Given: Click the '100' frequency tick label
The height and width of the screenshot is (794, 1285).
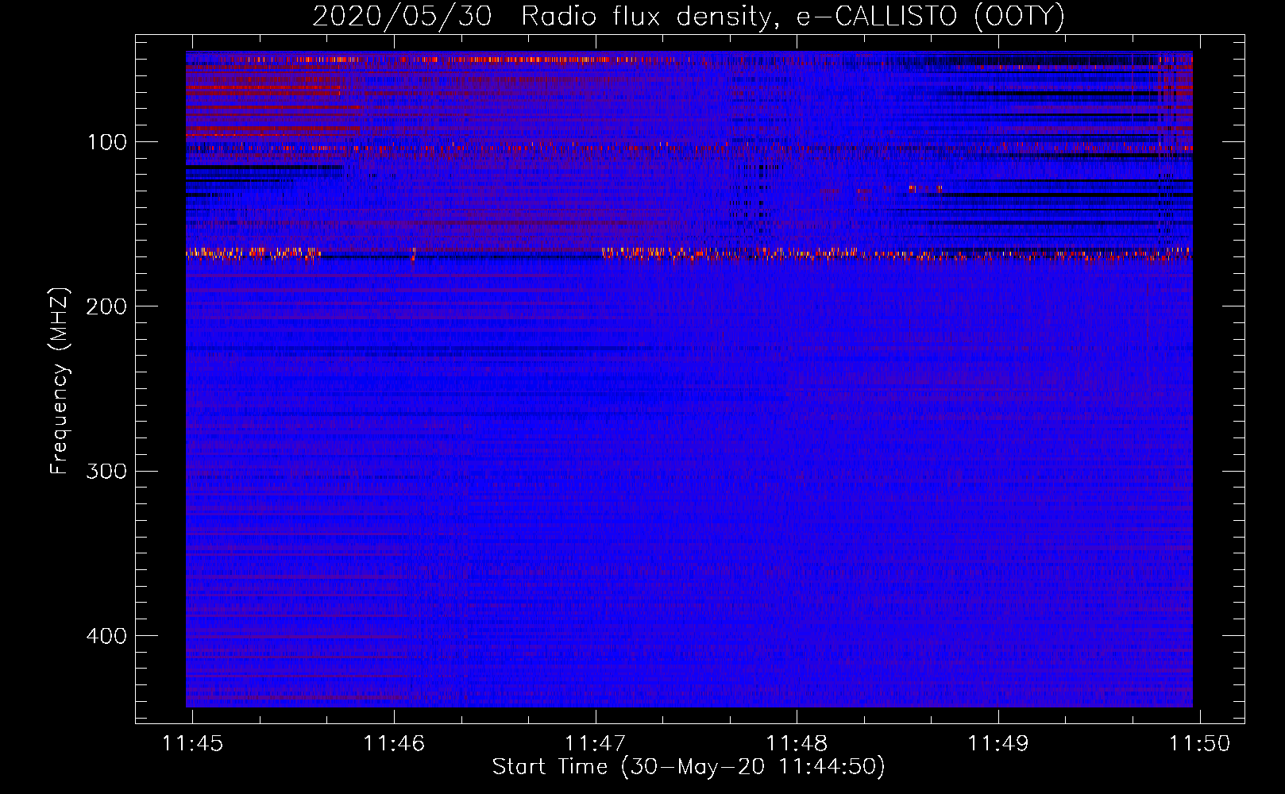Looking at the screenshot, I should click(107, 142).
